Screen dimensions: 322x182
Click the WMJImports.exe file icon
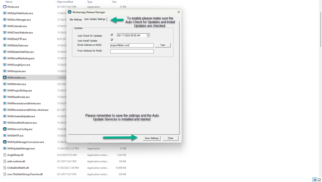pyautogui.click(x=5, y=71)
